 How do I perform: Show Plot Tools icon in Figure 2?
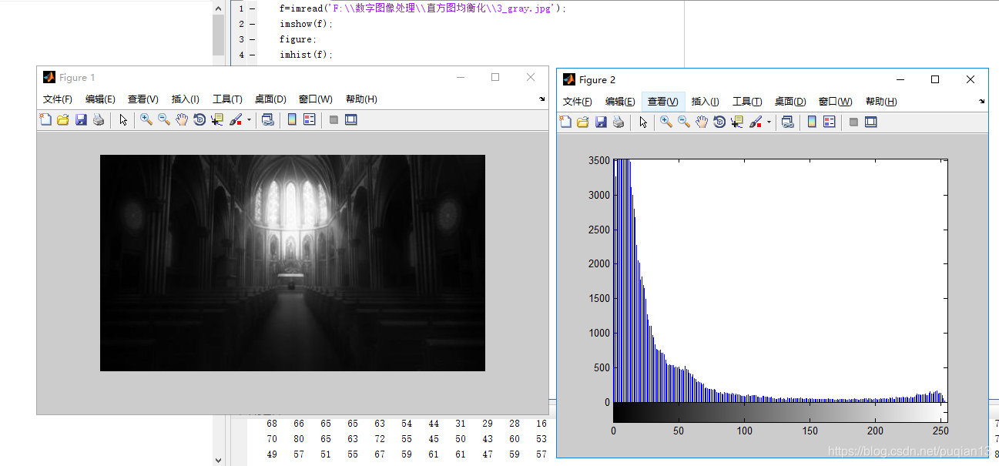[871, 122]
